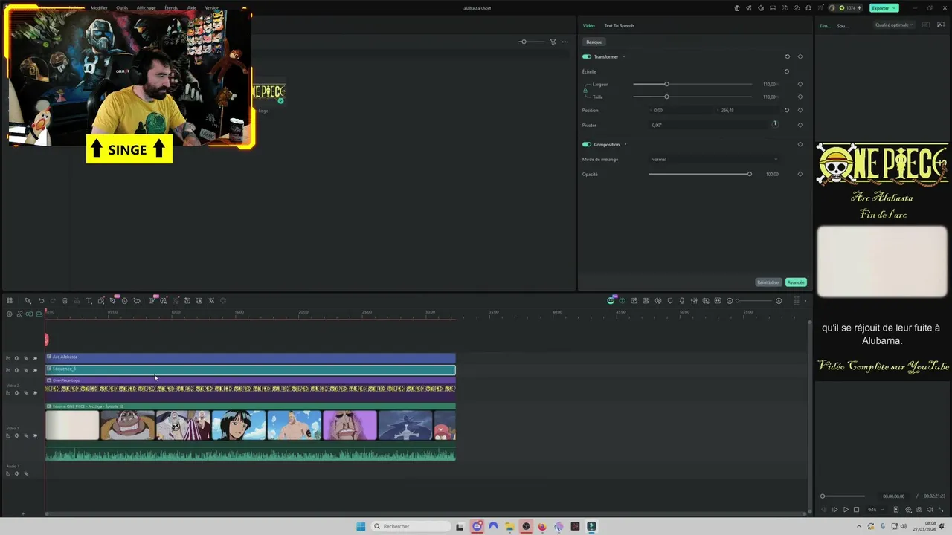952x535 pixels.
Task: Click the Réinitialiser button
Action: tap(768, 282)
